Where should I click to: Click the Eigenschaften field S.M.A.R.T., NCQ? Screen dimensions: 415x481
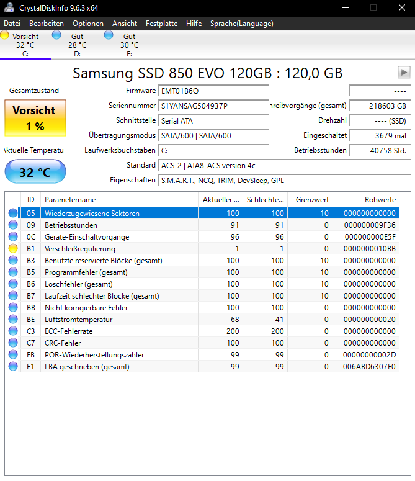pyautogui.click(x=285, y=181)
